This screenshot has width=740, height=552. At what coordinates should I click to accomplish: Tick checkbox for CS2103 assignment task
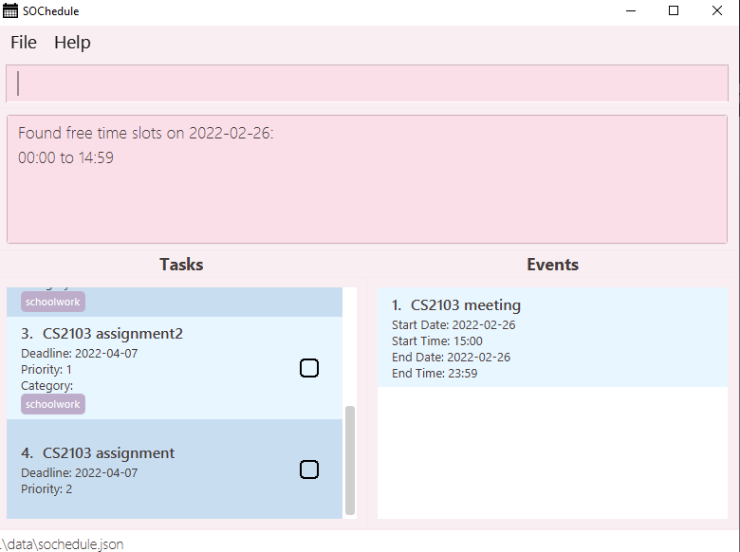pos(309,469)
